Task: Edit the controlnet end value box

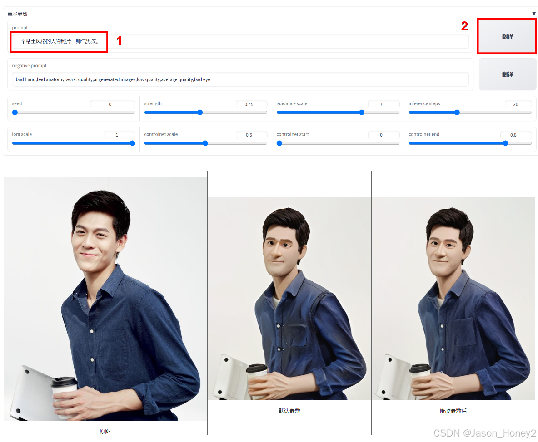Action: click(x=516, y=135)
